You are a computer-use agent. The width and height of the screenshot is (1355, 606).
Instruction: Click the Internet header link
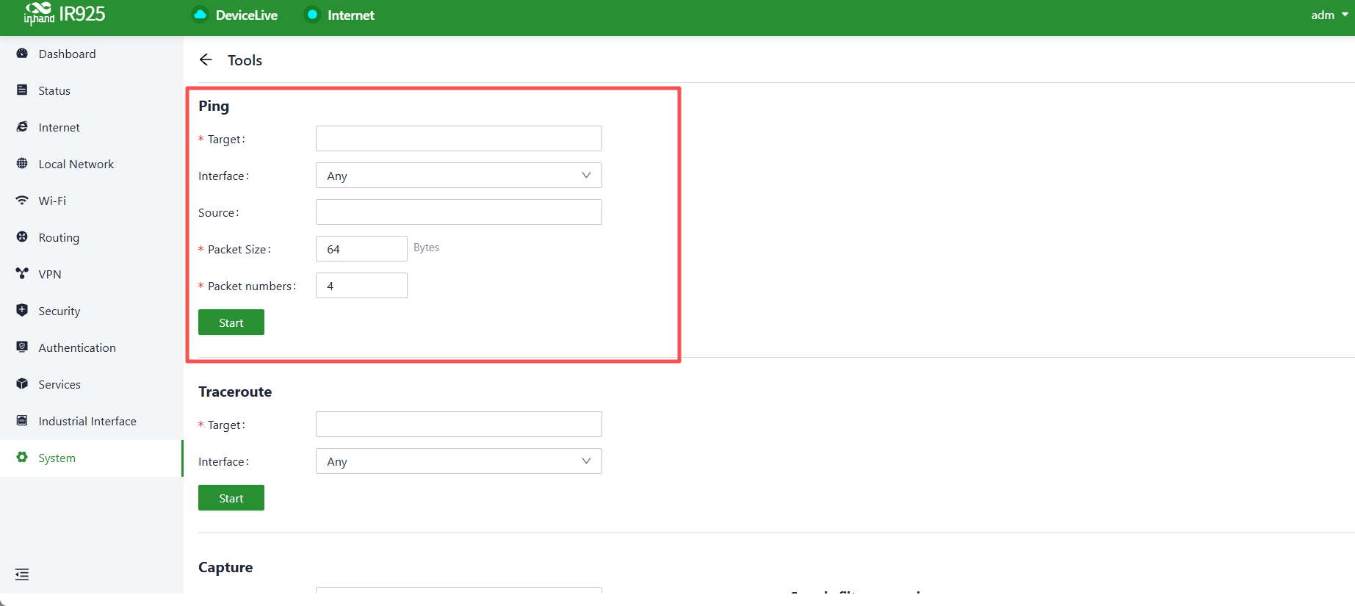click(351, 15)
